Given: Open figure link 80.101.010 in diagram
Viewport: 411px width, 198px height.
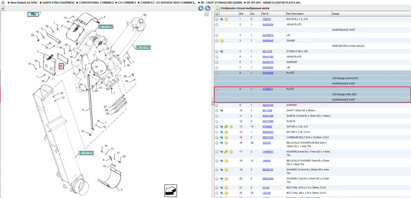Looking at the screenshot, I should point(86,153).
